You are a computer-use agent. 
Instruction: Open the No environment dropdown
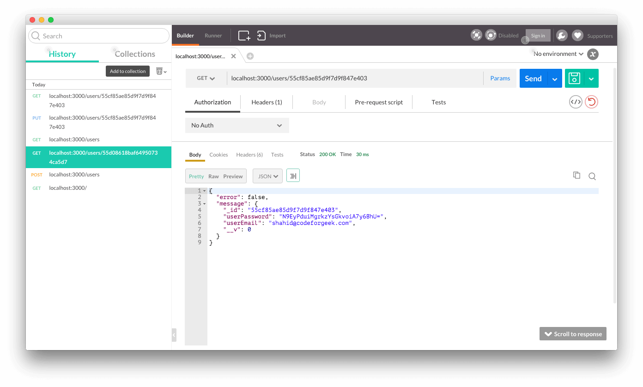point(557,54)
